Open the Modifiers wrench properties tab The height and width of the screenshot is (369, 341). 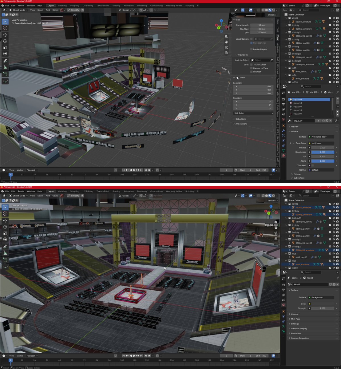coord(284,130)
